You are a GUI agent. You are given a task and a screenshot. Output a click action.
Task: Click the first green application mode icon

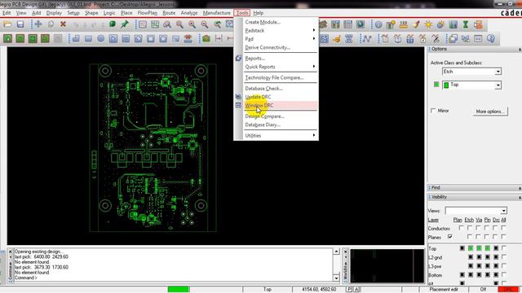pos(7,38)
